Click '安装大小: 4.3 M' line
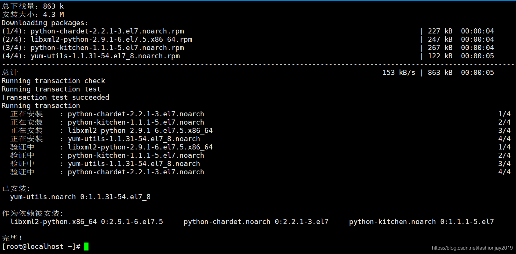The width and height of the screenshot is (516, 254). coord(33,15)
